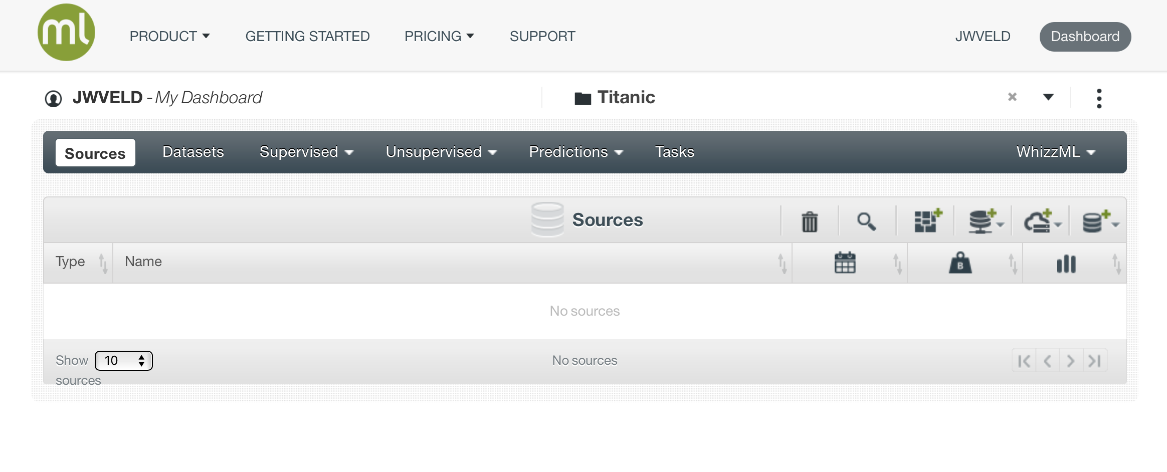Open the SUPPORT link

pos(542,36)
